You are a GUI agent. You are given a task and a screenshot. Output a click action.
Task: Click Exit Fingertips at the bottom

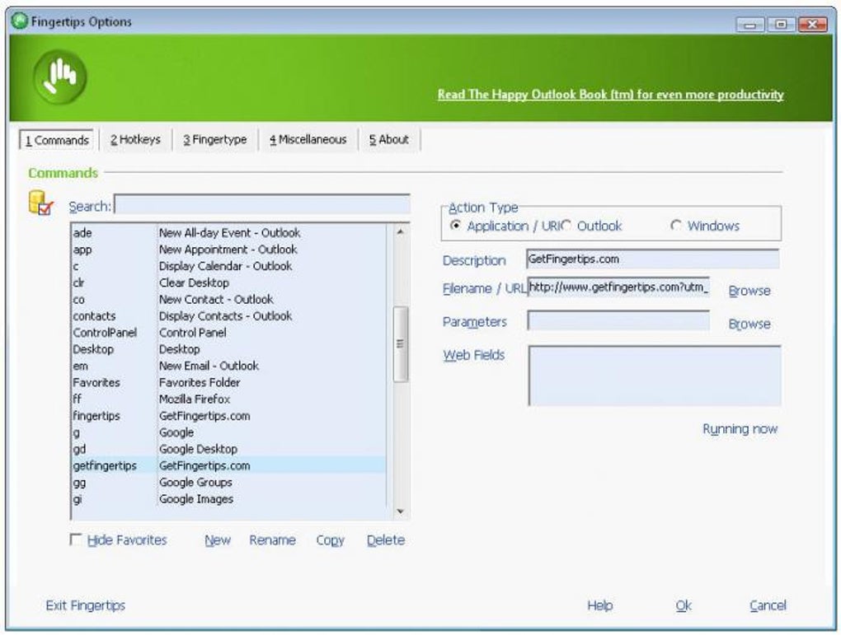point(86,605)
